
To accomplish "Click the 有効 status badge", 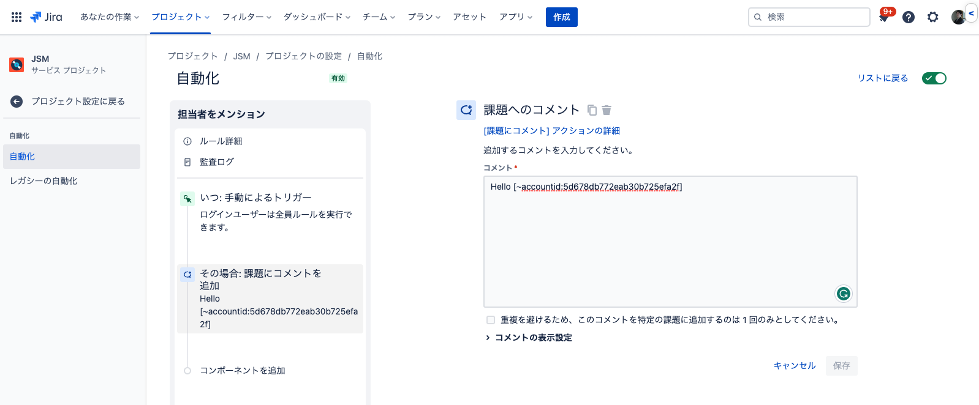I will click(338, 78).
